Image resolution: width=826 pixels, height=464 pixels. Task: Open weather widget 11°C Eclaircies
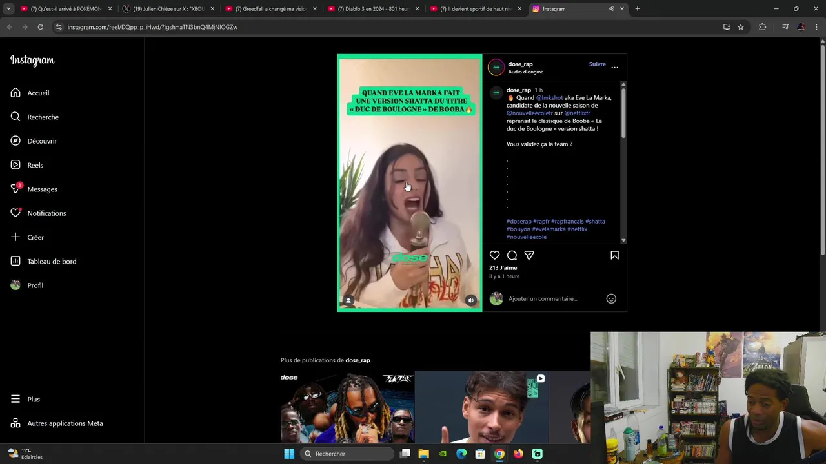(x=25, y=454)
